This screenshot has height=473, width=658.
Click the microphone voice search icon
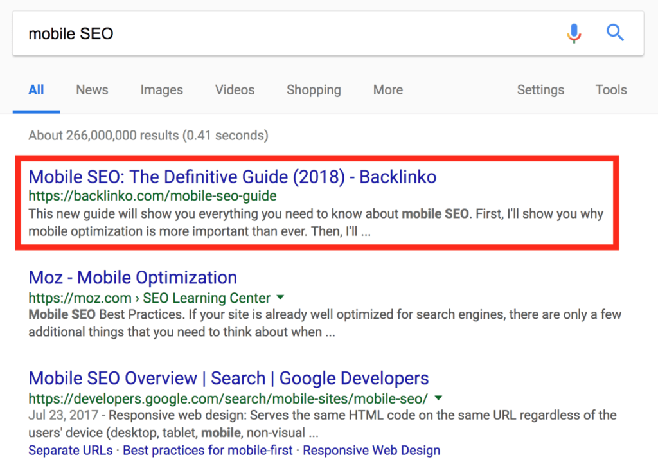574,33
